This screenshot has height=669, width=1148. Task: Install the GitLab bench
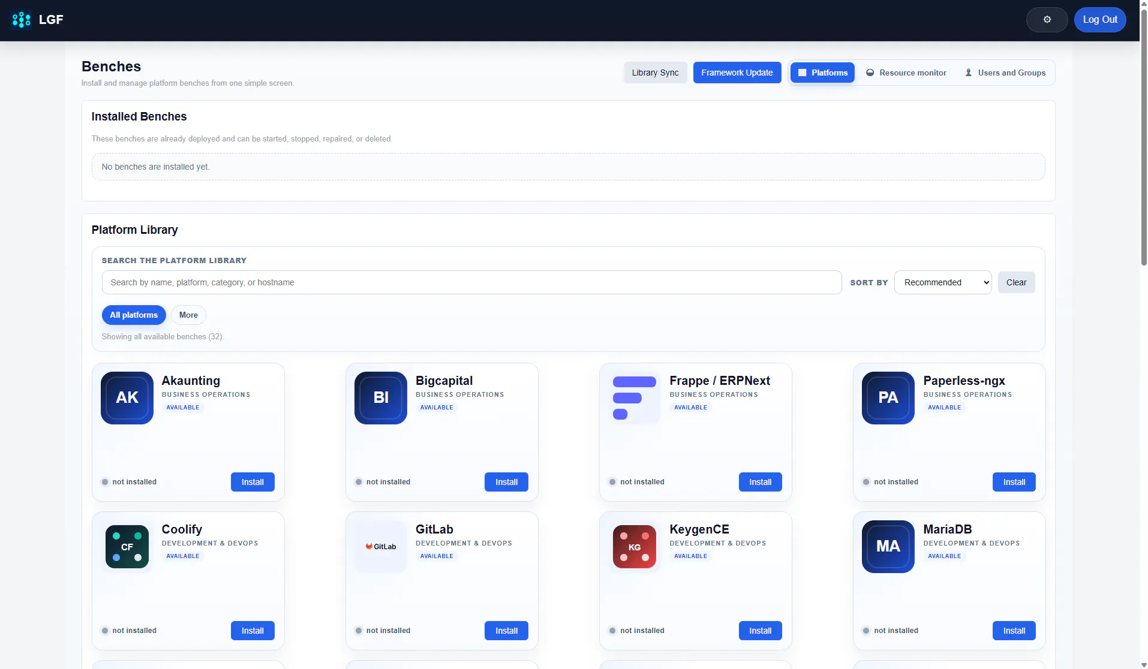click(x=506, y=631)
